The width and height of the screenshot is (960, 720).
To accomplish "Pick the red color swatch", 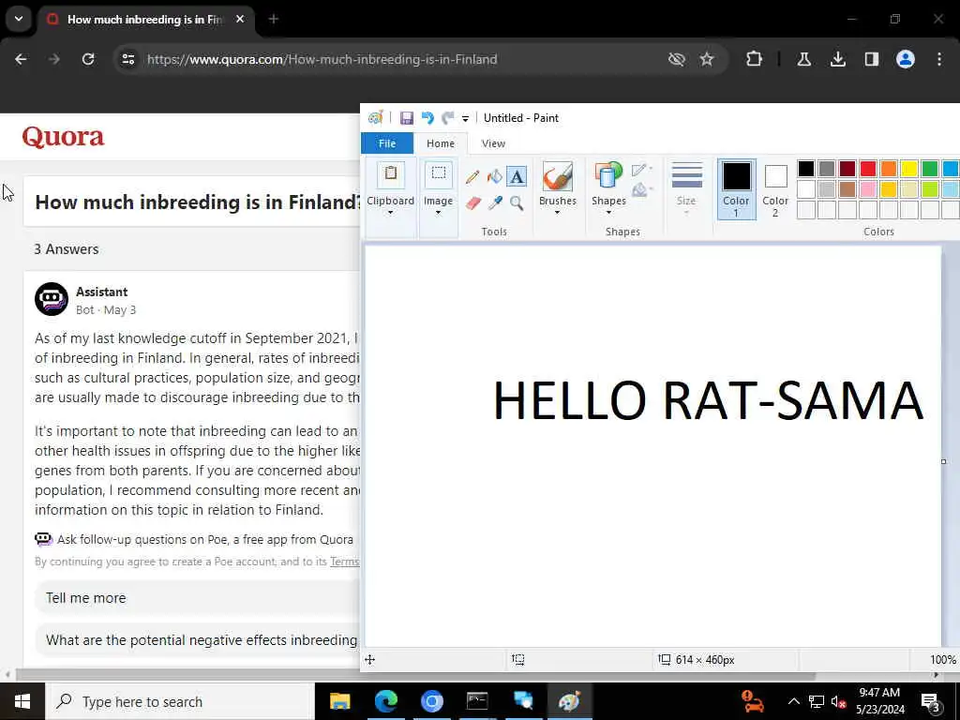I will [x=867, y=169].
